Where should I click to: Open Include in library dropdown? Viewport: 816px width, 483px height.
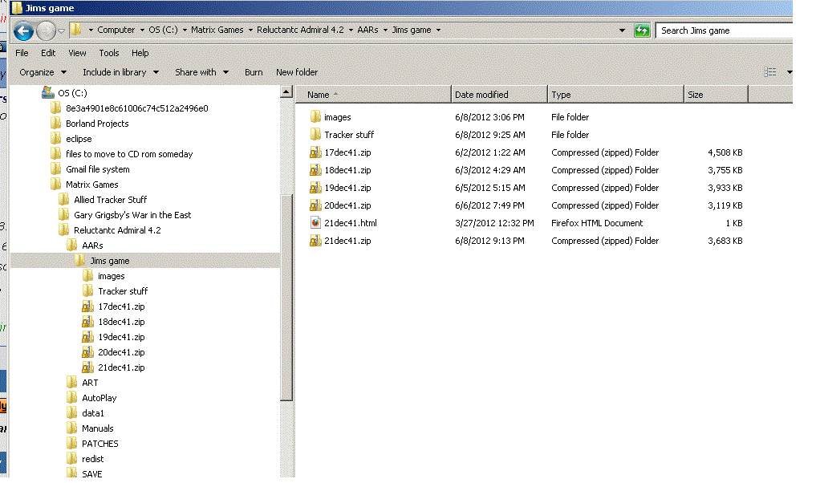[120, 72]
